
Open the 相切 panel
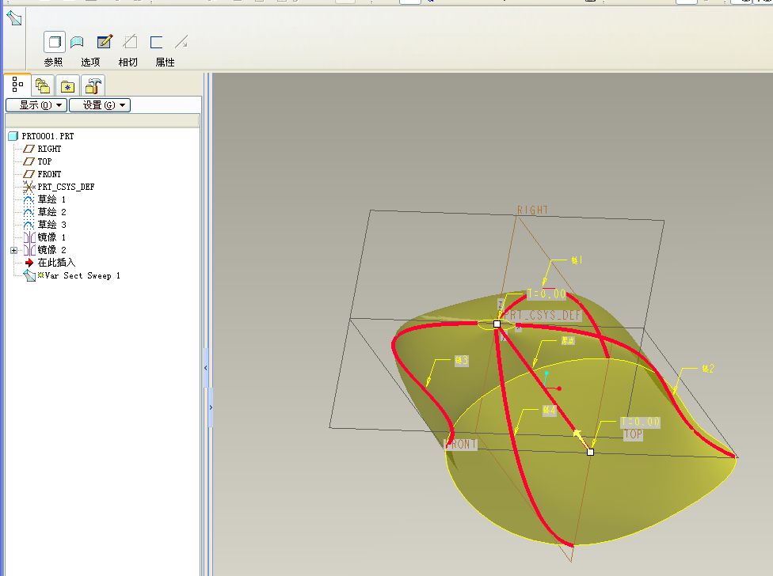(128, 62)
